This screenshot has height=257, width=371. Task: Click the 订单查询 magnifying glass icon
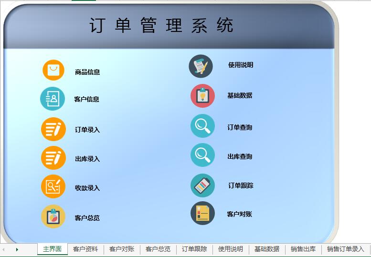tap(202, 126)
